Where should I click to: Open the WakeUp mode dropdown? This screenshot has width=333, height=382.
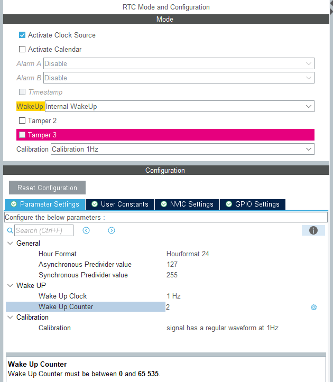pos(180,106)
